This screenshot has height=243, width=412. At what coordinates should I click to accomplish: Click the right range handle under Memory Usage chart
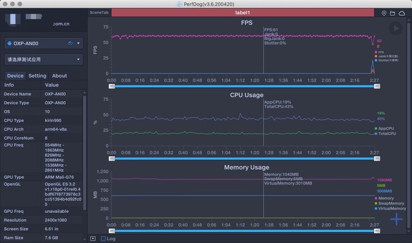point(377,231)
